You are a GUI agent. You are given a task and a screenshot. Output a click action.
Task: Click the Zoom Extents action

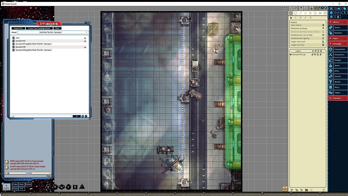[307, 25]
